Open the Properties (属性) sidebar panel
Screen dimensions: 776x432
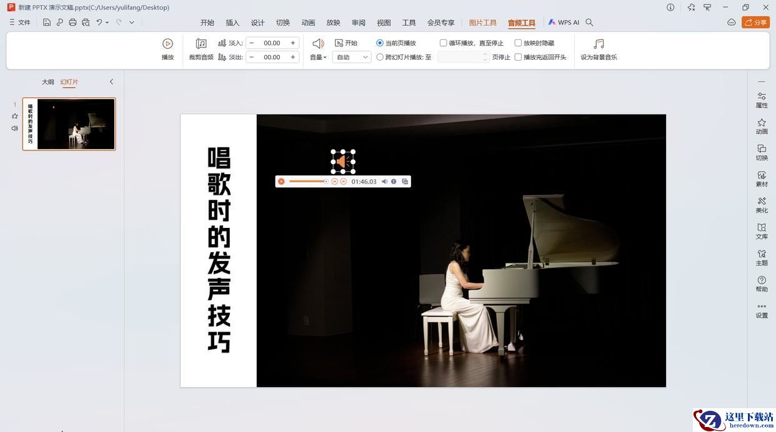pyautogui.click(x=762, y=100)
